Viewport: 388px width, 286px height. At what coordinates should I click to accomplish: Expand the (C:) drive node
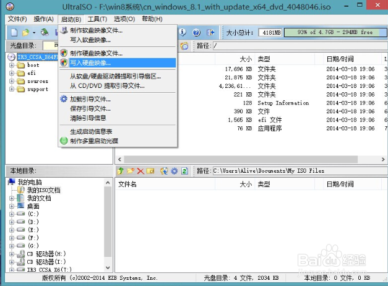[11, 214]
